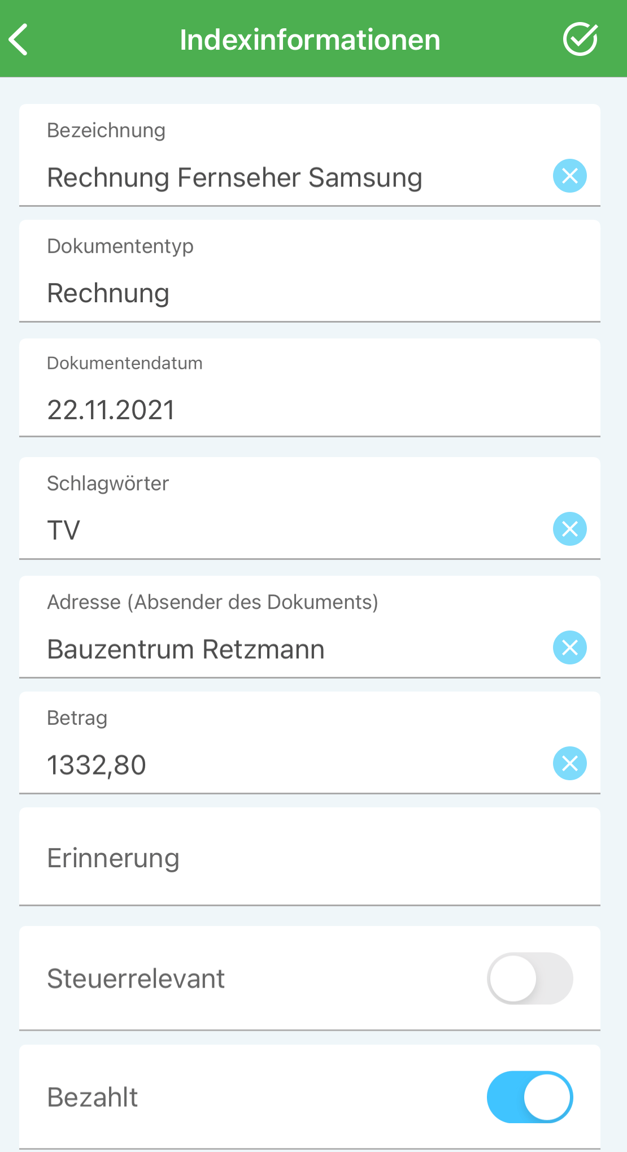Clear the Bezeichnung field text
Viewport: 627px width, 1152px height.
pos(569,176)
